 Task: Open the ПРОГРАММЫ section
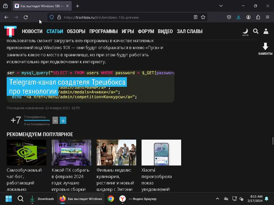104,31
